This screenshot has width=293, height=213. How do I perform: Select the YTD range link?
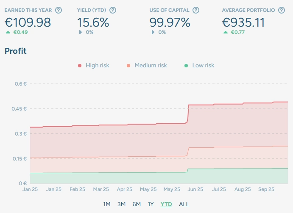click(166, 204)
